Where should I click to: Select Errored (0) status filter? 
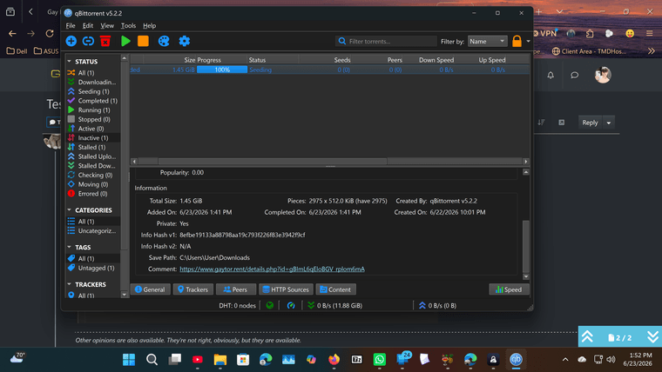(93, 194)
